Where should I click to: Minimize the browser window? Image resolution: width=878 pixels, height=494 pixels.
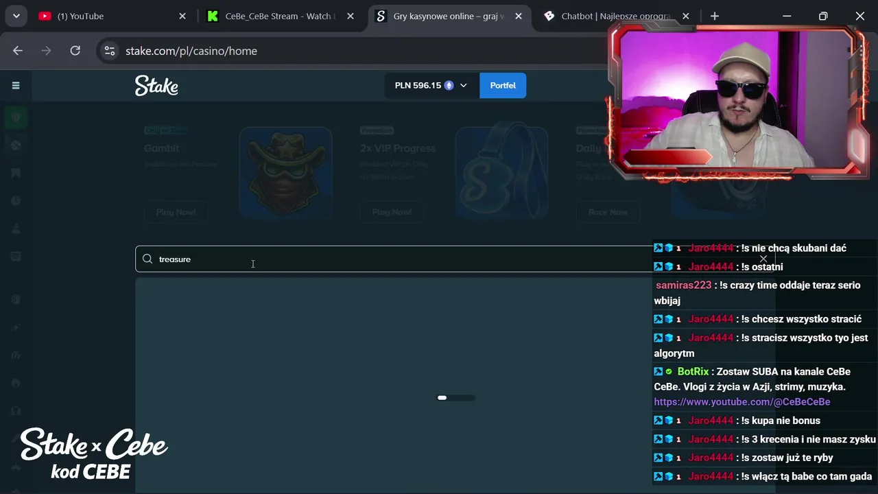pyautogui.click(x=787, y=16)
